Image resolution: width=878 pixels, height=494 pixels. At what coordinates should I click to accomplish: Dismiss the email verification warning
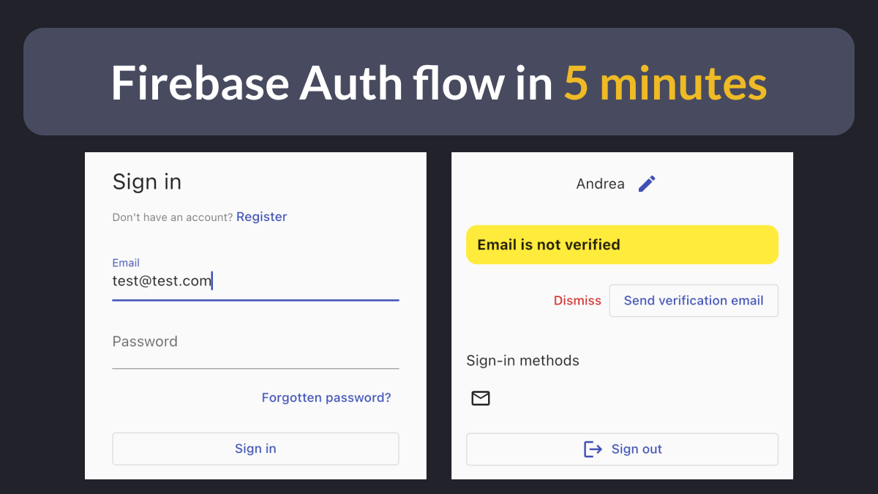coord(577,301)
